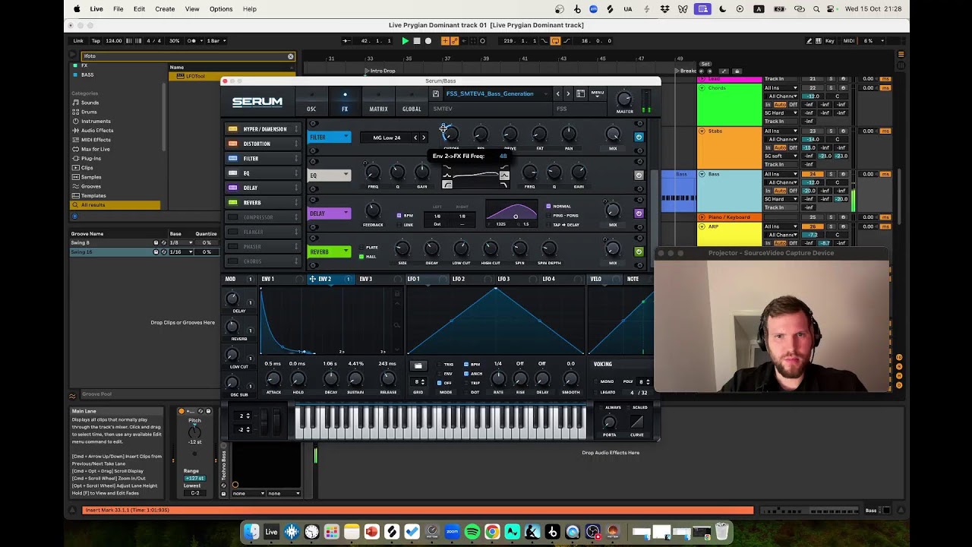Click the envelope lock icon
972x547 pixels.
pyautogui.click(x=396, y=293)
